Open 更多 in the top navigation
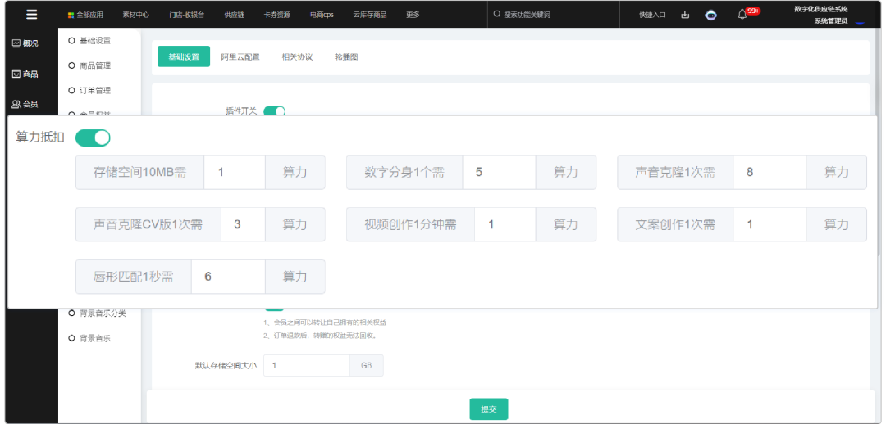 coord(413,16)
